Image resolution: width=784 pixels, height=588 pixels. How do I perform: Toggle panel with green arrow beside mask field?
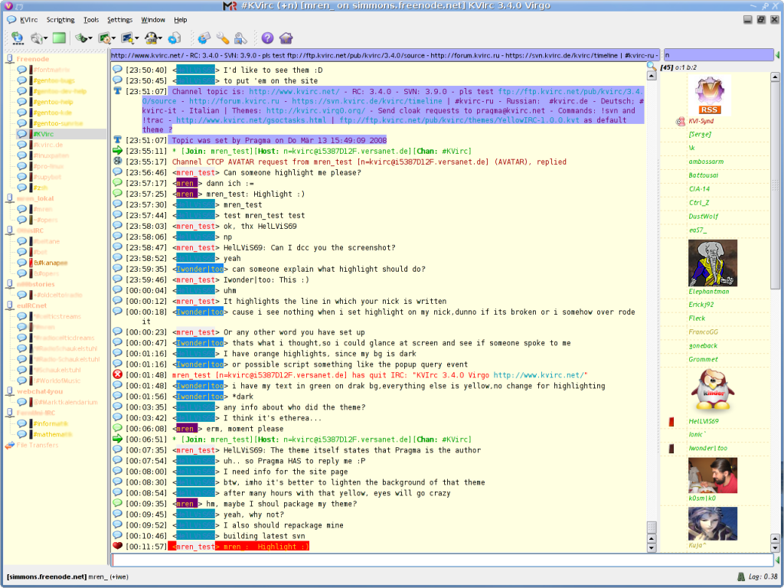[778, 54]
